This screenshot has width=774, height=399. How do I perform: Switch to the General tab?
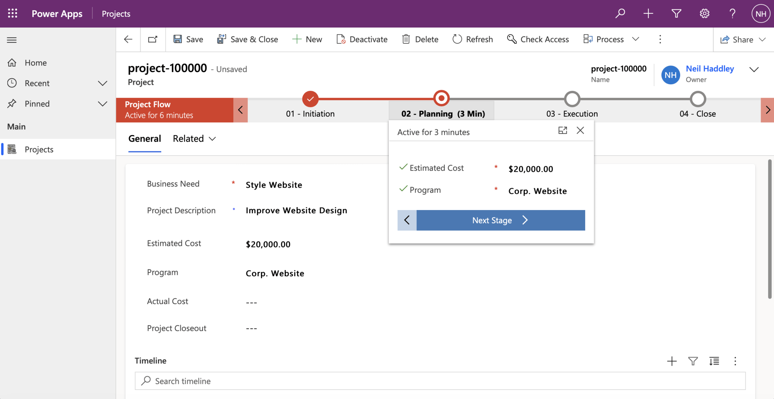(x=145, y=139)
